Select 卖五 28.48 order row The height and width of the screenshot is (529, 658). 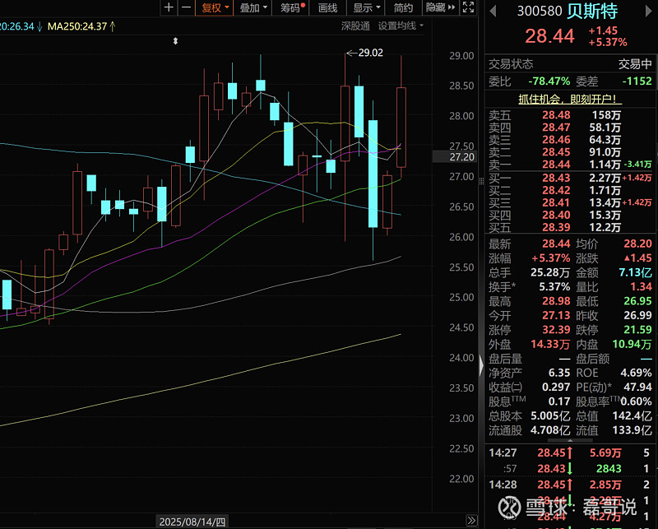[x=570, y=115]
